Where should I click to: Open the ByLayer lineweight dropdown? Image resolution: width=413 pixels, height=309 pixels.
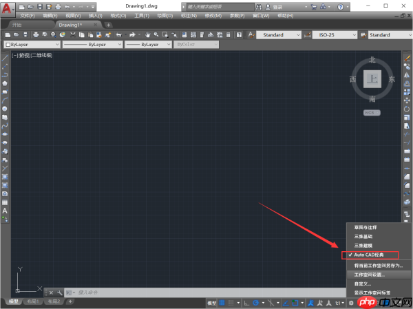click(x=148, y=45)
